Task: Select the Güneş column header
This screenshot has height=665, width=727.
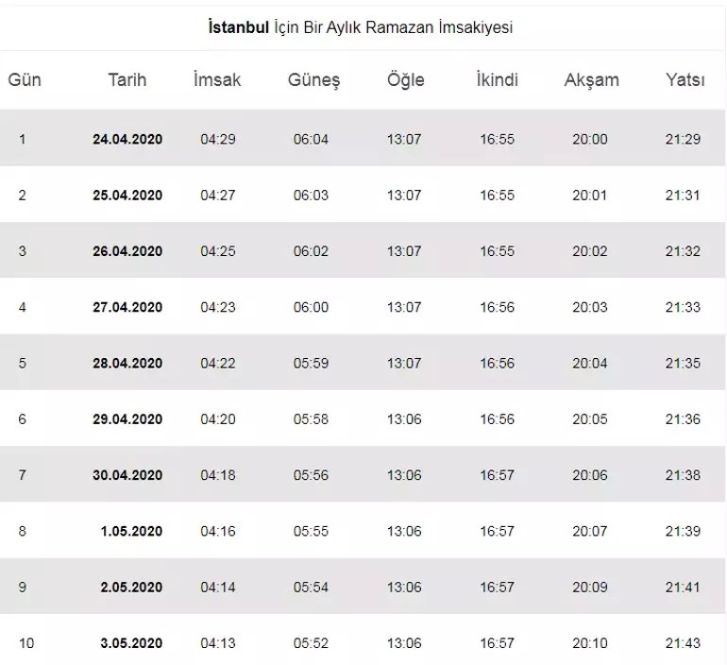Action: click(x=313, y=80)
